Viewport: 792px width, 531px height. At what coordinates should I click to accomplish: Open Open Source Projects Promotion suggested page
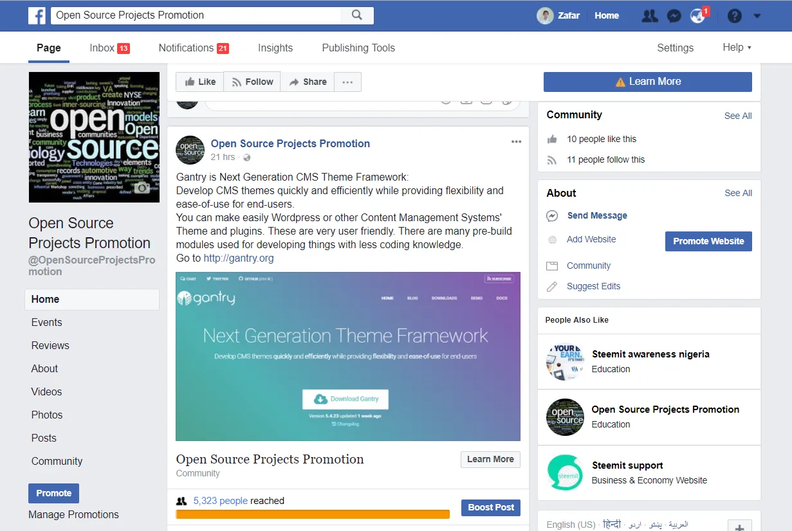665,410
